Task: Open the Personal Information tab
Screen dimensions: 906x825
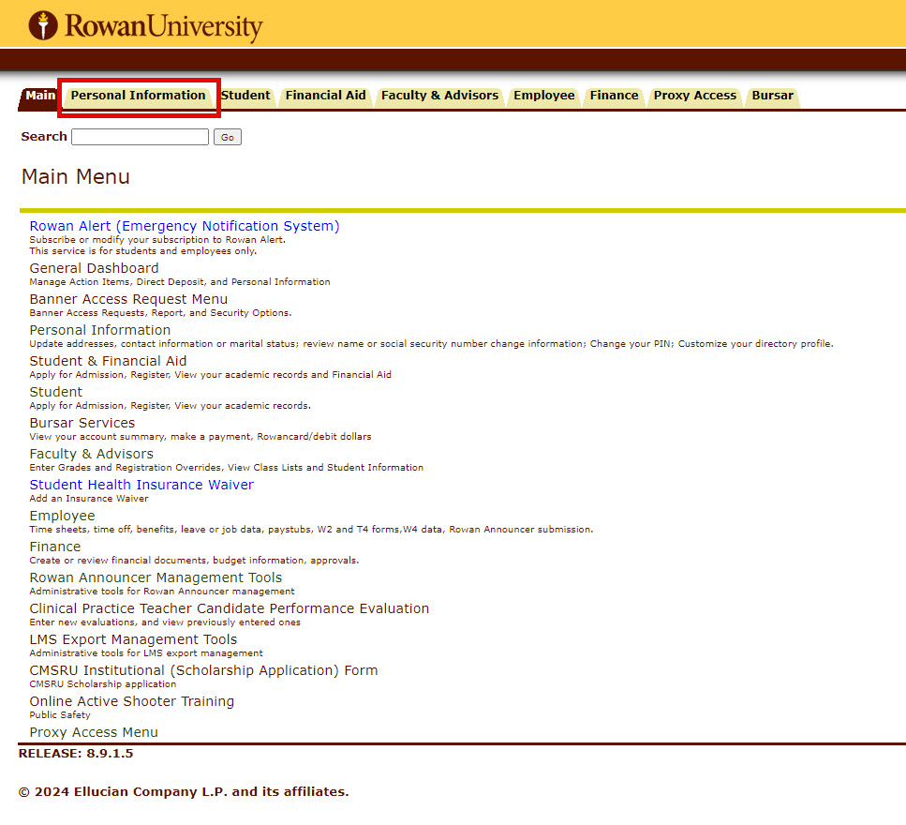Action: 138,96
